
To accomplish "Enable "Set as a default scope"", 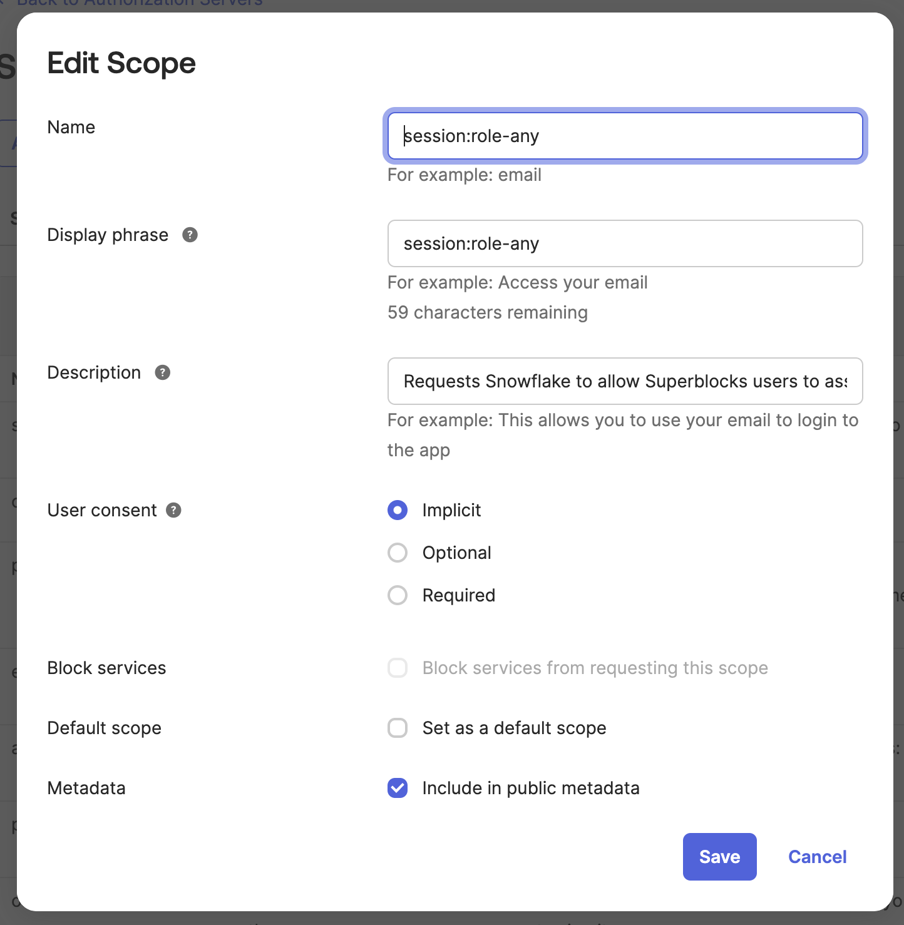I will tap(398, 728).
